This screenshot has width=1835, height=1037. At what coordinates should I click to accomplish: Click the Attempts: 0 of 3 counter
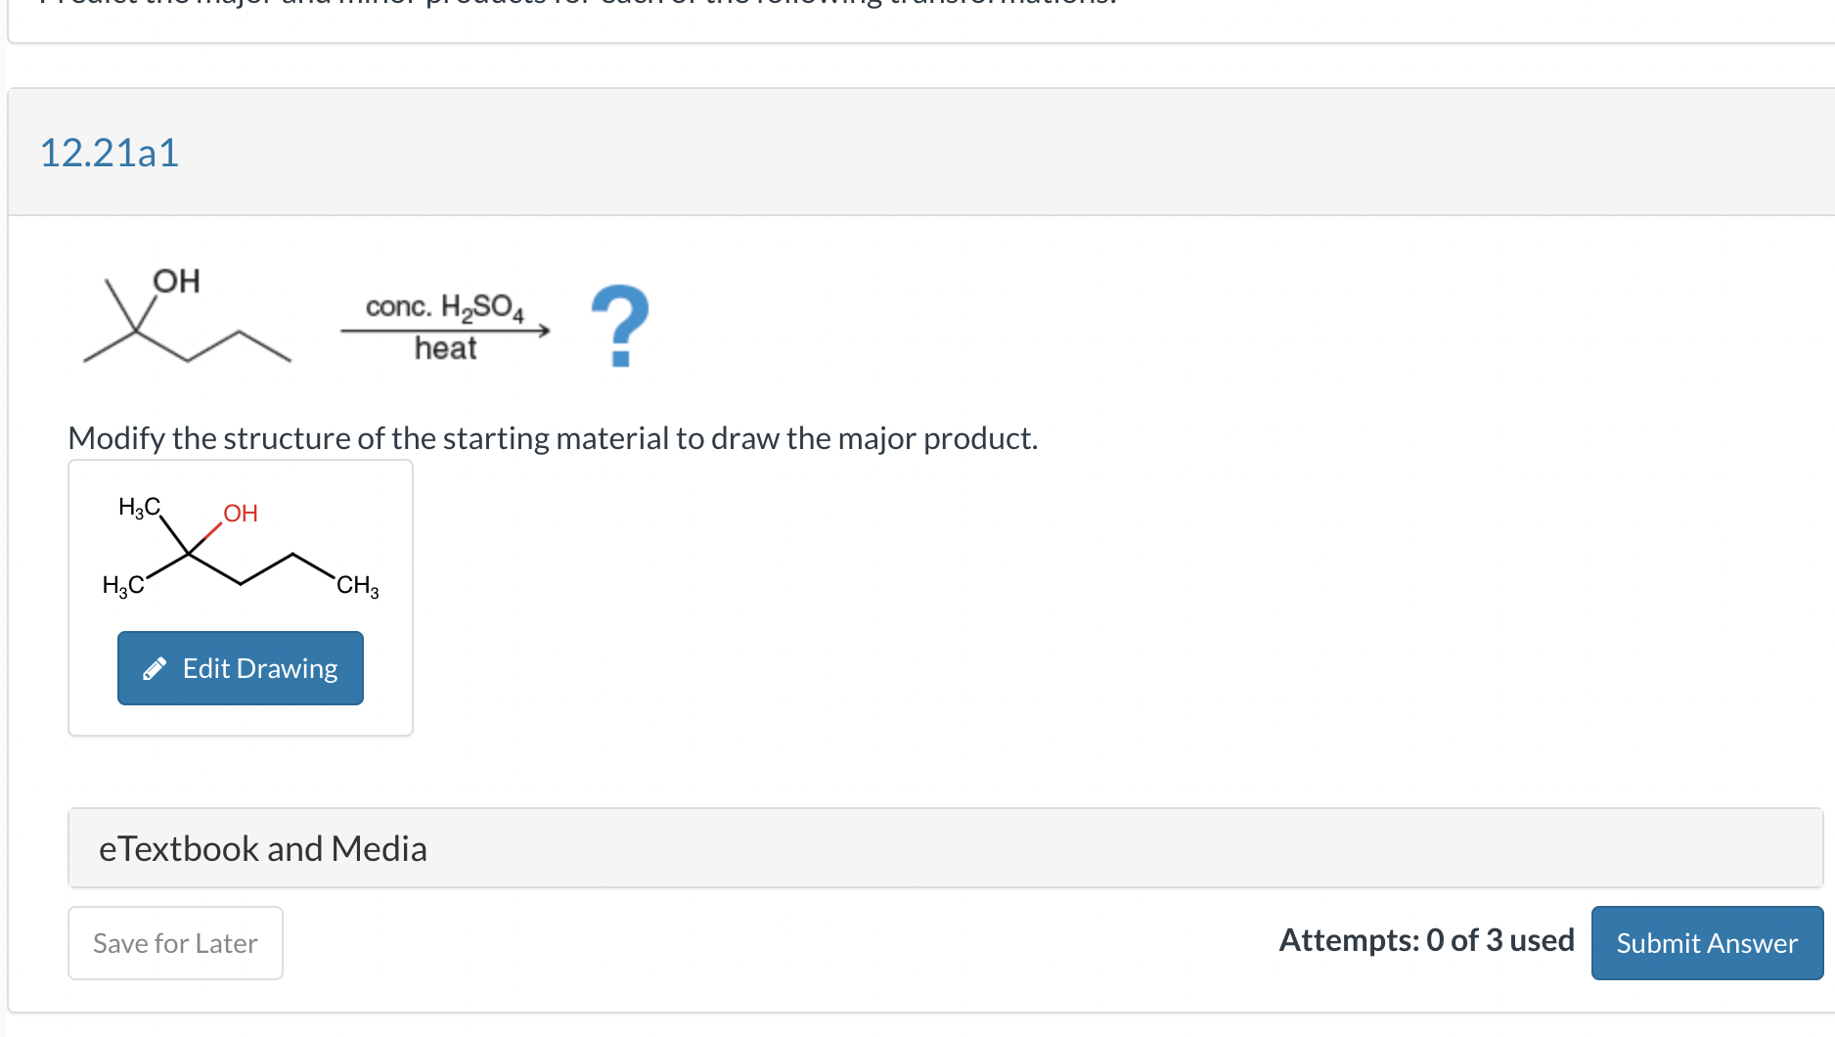tap(1426, 940)
